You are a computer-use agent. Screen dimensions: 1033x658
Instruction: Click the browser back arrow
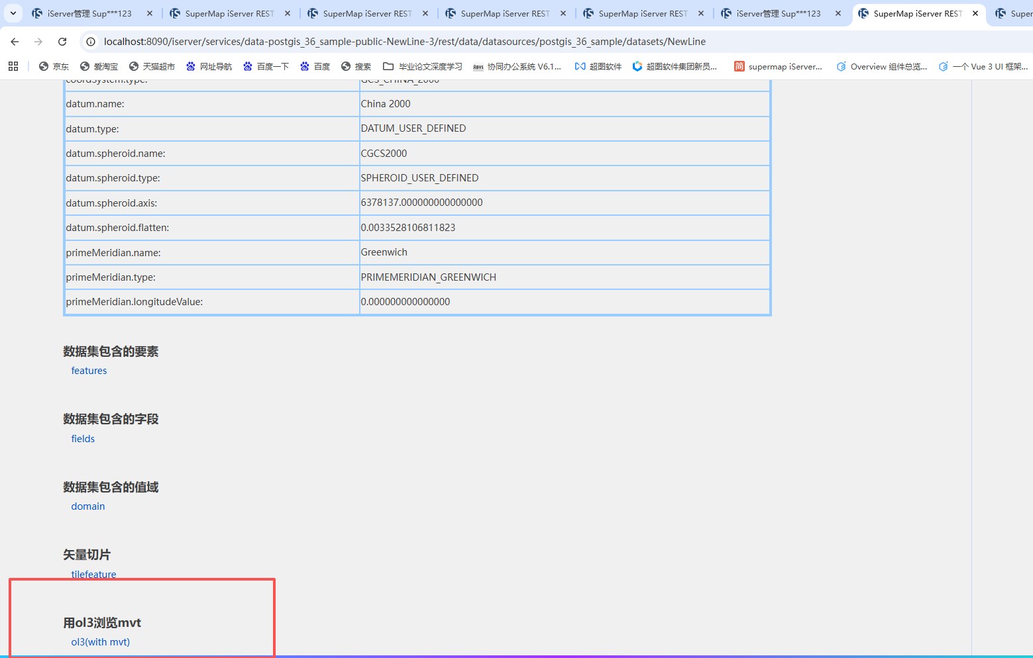[x=15, y=42]
